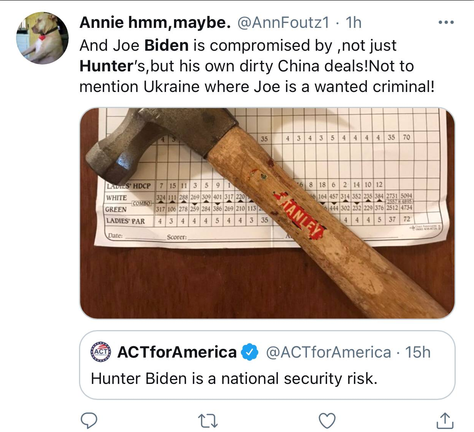474x432 pixels.
Task: Like the tweet with the heart icon
Action: click(327, 421)
